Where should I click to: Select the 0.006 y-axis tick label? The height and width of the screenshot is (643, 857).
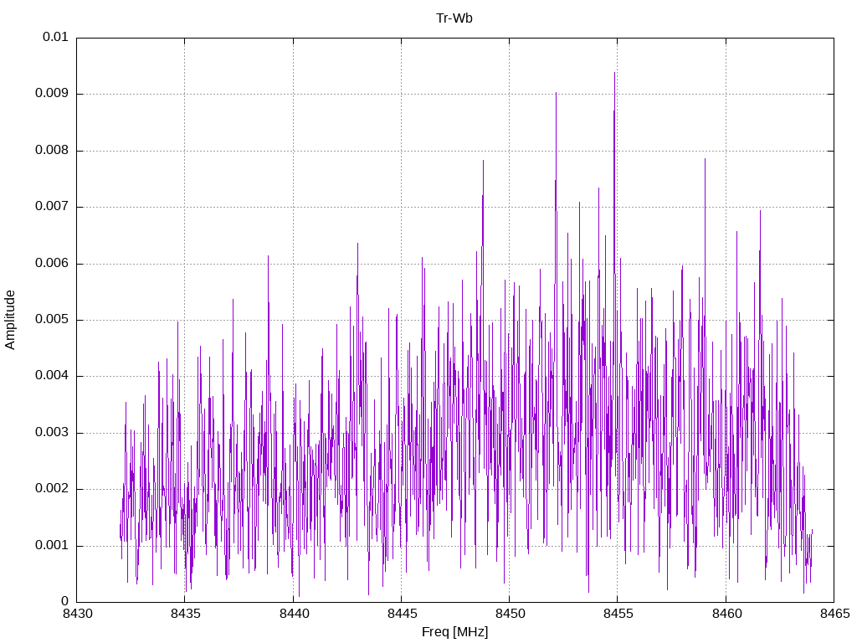tap(52, 263)
